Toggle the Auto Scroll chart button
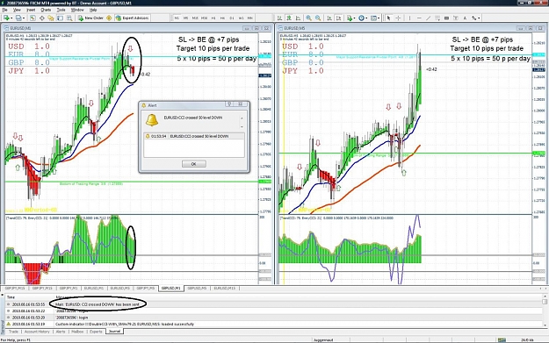The height and width of the screenshot is (343, 549). pyautogui.click(x=329, y=18)
